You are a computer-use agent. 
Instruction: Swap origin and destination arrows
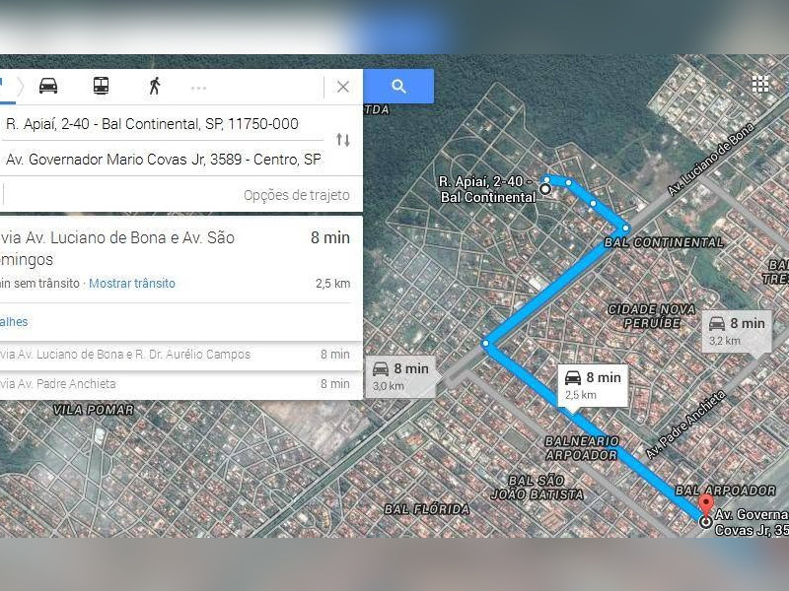[343, 140]
